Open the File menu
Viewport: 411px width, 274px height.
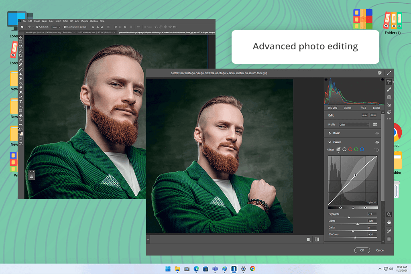click(24, 21)
